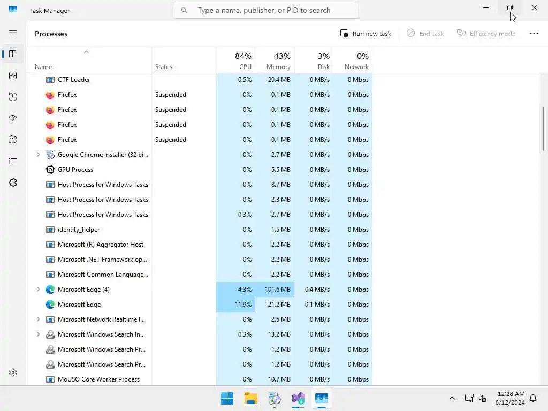Image resolution: width=548 pixels, height=411 pixels.
Task: Click the Microsoft Edge (4) icon
Action: click(x=50, y=290)
